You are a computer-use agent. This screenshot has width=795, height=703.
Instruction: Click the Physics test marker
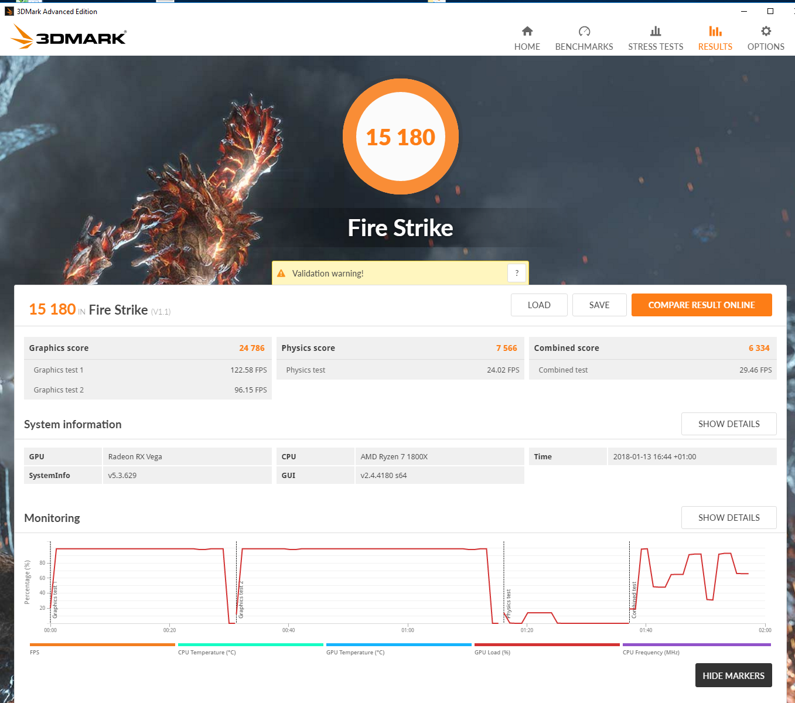[x=508, y=603]
